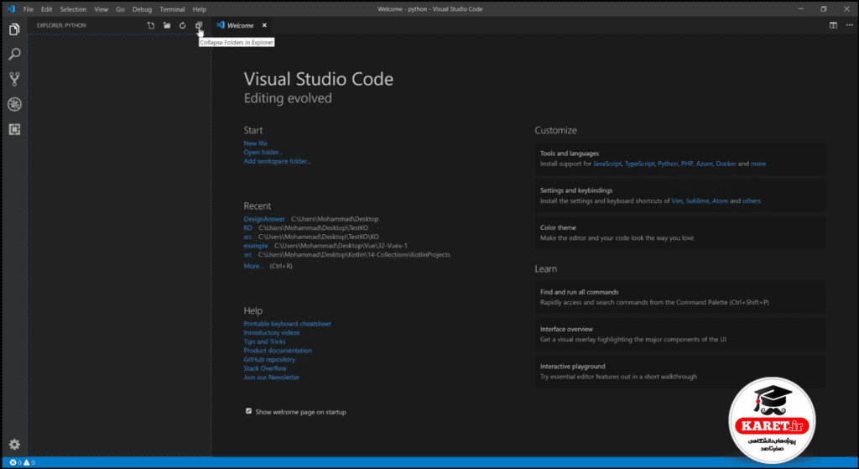
Task: Install Azure support link
Action: click(x=704, y=164)
